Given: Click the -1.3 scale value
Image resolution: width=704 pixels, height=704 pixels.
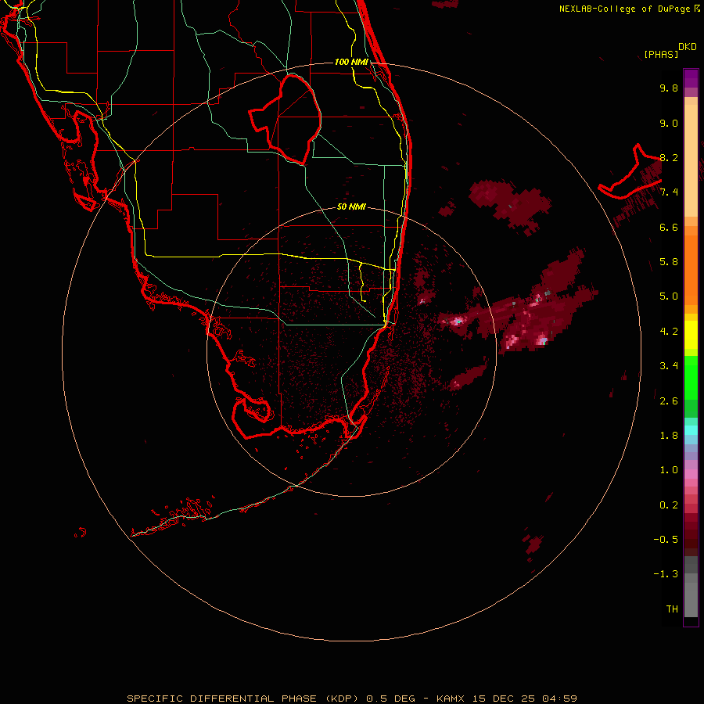Looking at the screenshot, I should pyautogui.click(x=666, y=574).
